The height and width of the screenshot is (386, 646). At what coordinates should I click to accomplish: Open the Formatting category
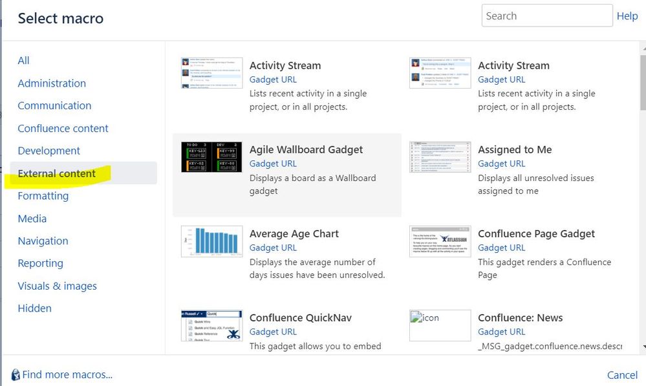(43, 196)
